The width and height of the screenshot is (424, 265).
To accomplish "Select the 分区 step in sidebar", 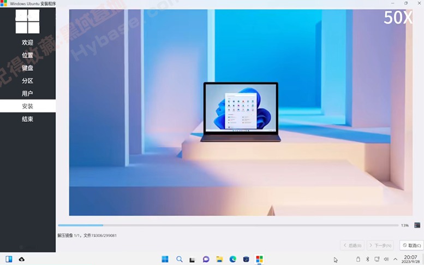I will point(28,81).
